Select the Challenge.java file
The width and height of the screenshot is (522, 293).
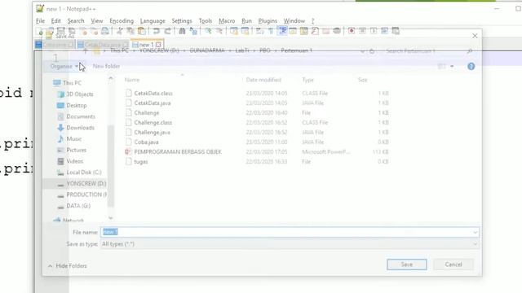[153, 132]
